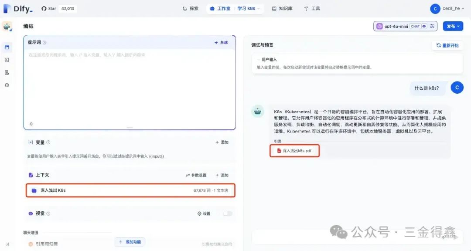This screenshot has width=471, height=251.
Task: Click the bottom settings icon in the sidebar
Action: coord(7,85)
